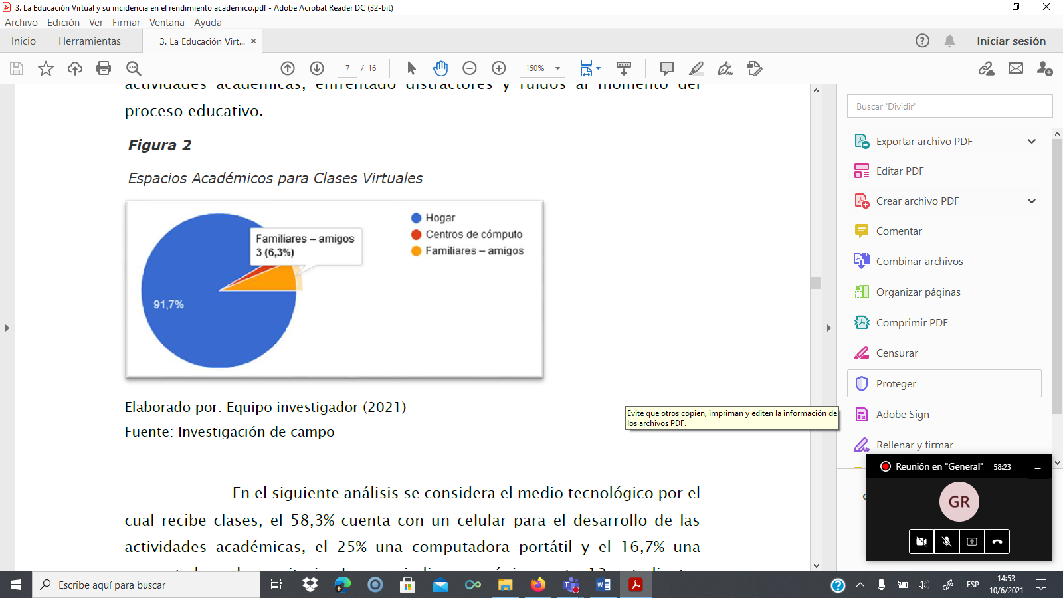
Task: Select the arrow selection tool
Action: [x=411, y=68]
